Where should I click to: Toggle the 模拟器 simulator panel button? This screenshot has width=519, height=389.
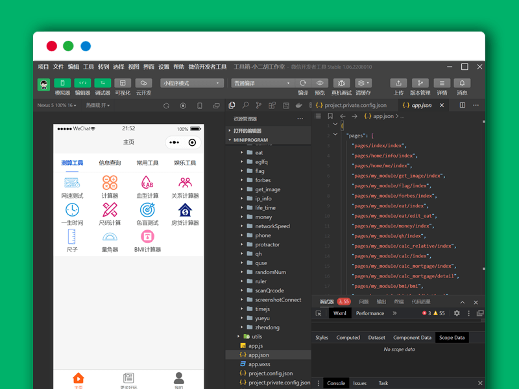point(62,83)
